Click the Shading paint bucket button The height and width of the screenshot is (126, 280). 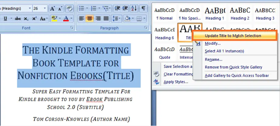tap(127, 19)
